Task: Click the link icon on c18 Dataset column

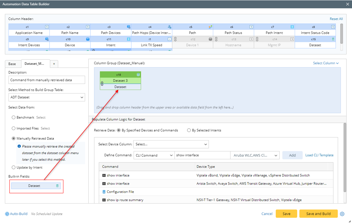Action: click(102, 84)
